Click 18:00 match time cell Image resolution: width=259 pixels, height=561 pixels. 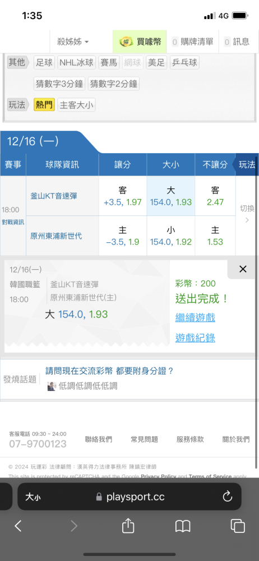pos(11,210)
